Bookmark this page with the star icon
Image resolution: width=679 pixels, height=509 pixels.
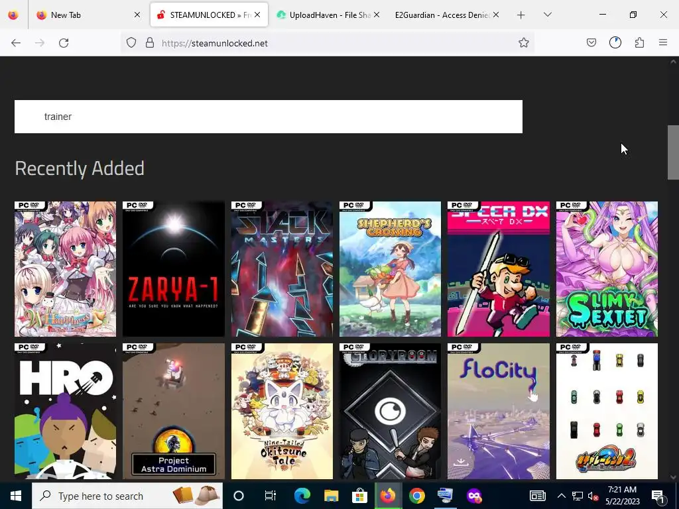[524, 43]
